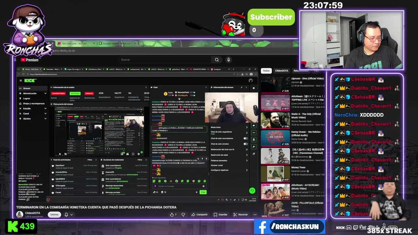Open Chat de solo-seguidores options

[x=247, y=133]
